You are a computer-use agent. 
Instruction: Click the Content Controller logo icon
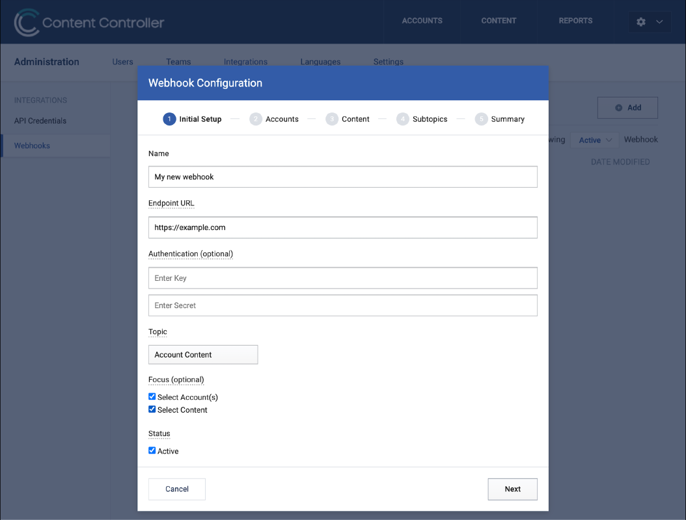[27, 22]
